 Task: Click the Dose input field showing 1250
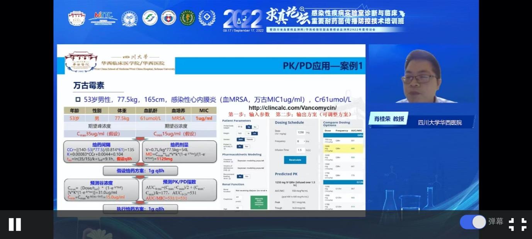click(x=301, y=132)
